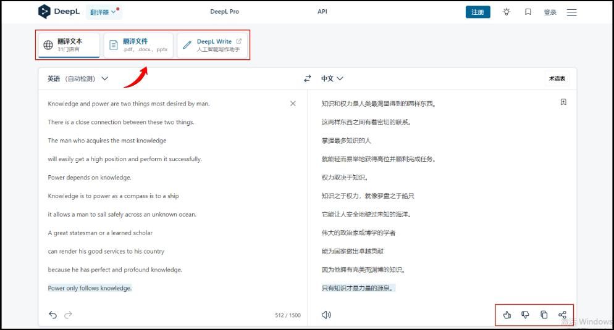Open the API link

(322, 12)
